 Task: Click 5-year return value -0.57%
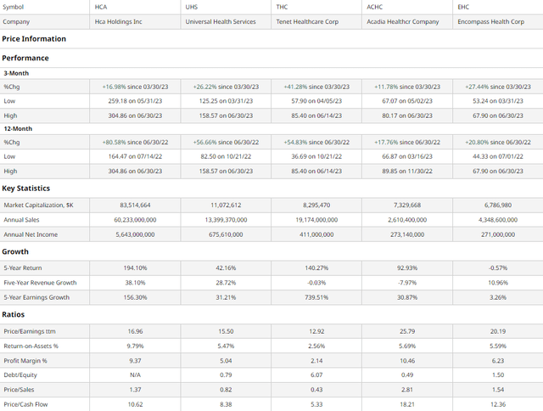point(498,267)
